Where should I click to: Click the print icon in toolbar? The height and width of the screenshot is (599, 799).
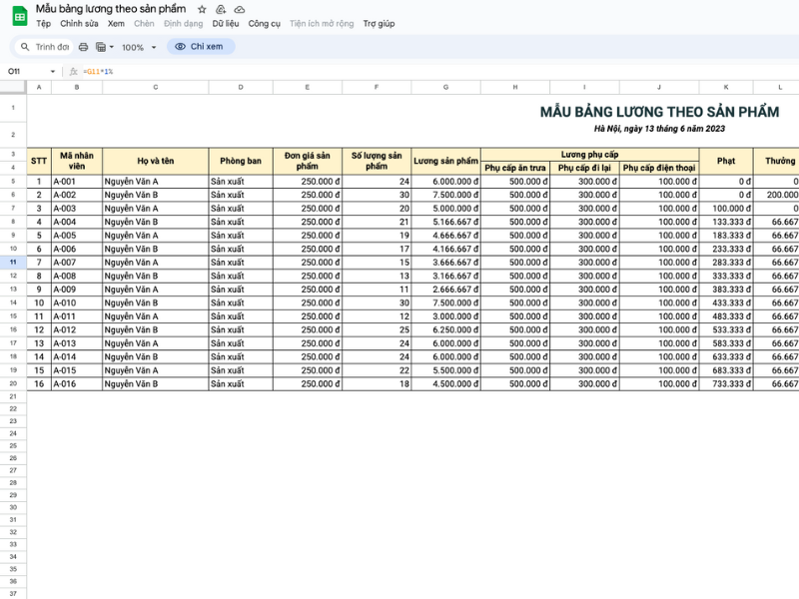83,47
